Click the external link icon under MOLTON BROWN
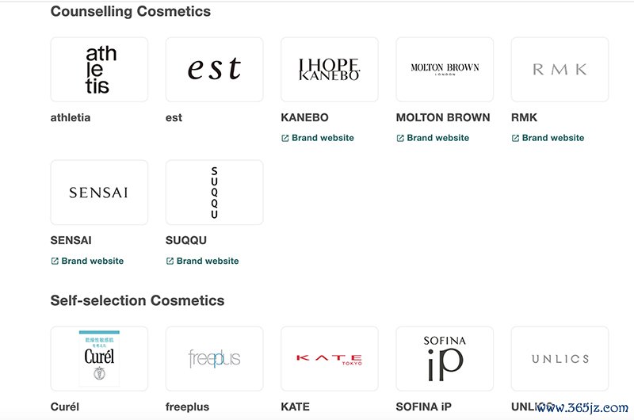This screenshot has height=420, width=634. 400,138
